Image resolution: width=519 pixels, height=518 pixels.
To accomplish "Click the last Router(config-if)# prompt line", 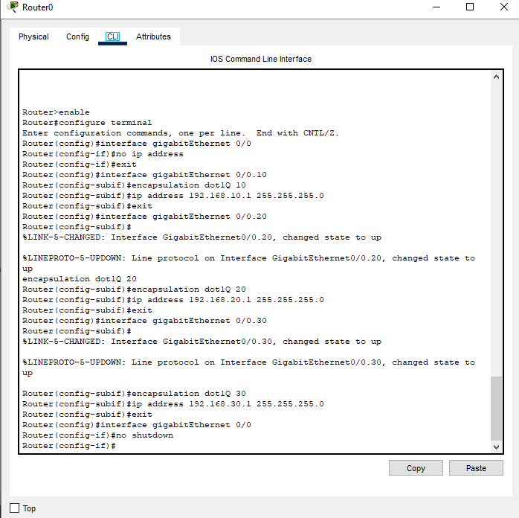I will click(69, 446).
